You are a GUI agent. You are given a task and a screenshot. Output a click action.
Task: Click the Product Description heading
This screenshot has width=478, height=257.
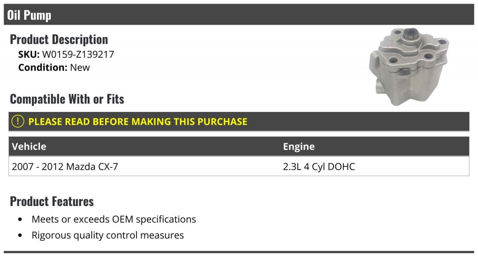(x=59, y=39)
